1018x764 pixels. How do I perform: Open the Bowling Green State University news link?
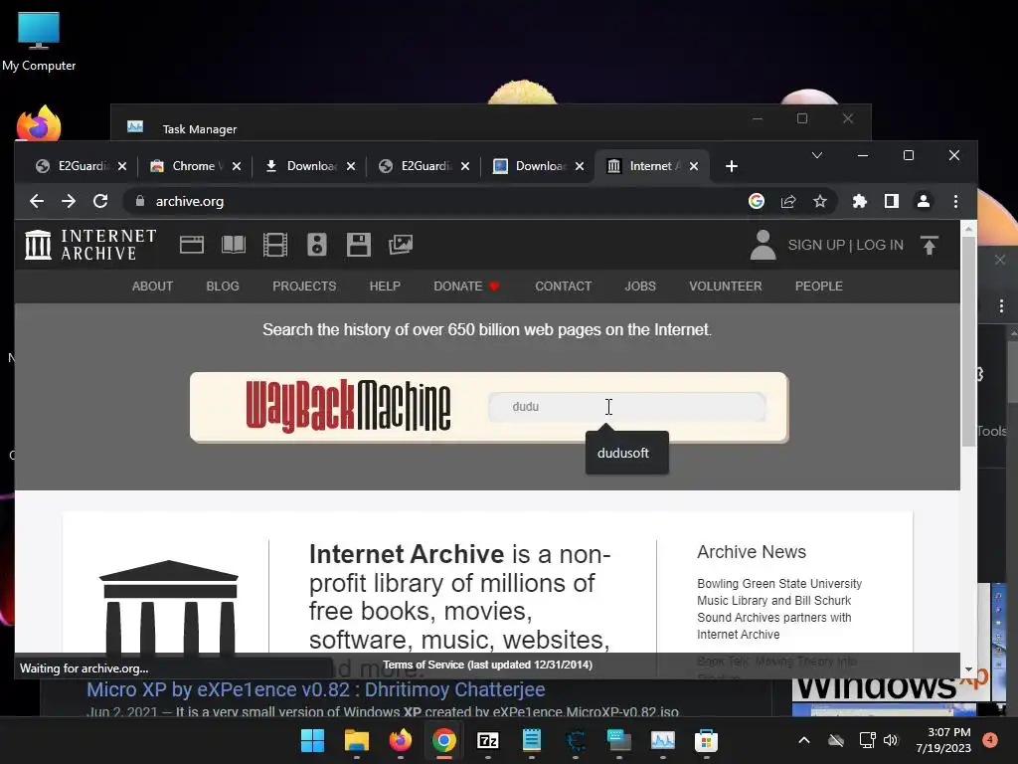[779, 609]
